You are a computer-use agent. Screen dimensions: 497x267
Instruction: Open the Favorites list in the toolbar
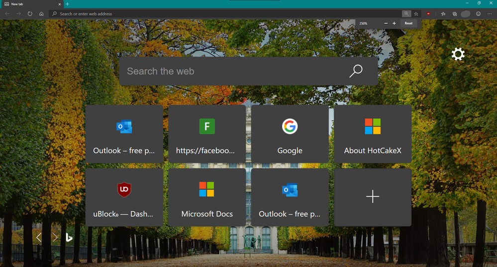click(x=443, y=14)
